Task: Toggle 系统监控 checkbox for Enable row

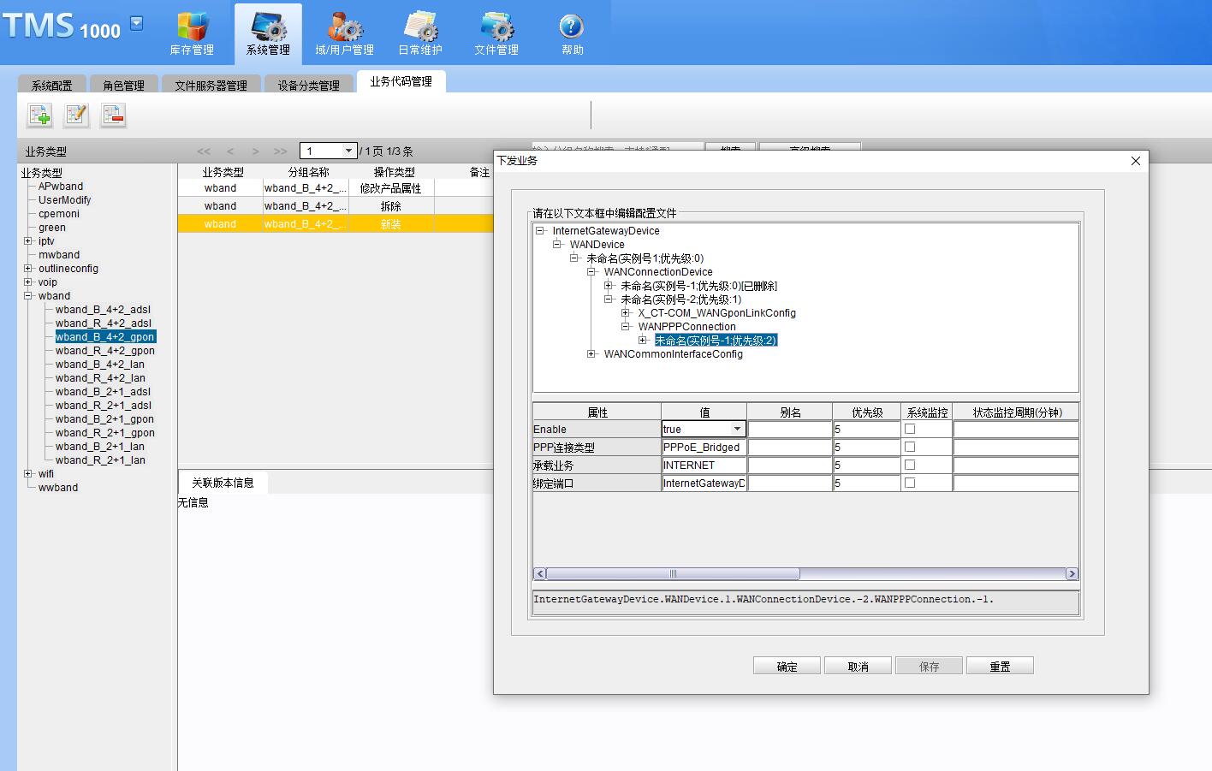Action: point(910,429)
